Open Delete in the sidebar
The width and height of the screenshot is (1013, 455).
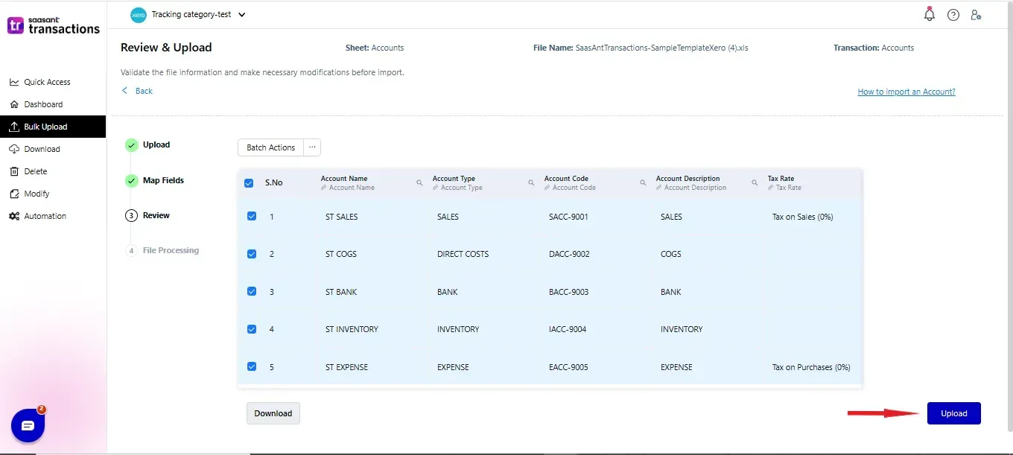[x=52, y=171]
